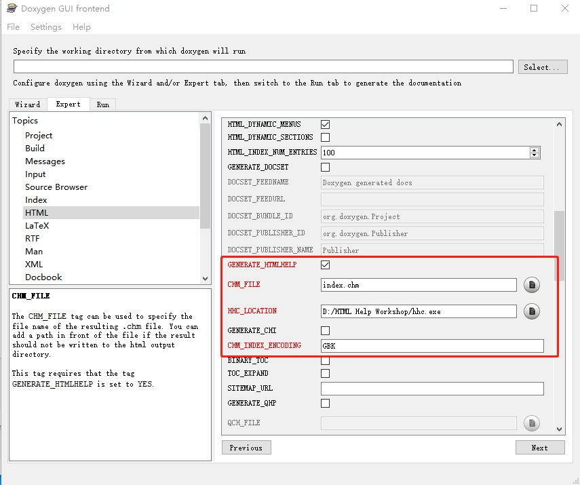Select Source Browser topic
Image resolution: width=580 pixels, height=485 pixels.
(56, 187)
